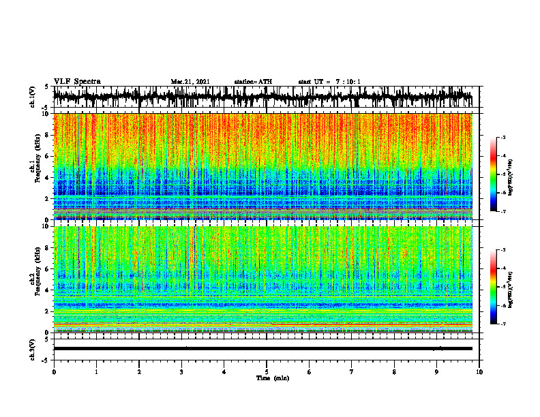
Task: Click the "Time (min)" x-axis label
Action: coord(273,378)
